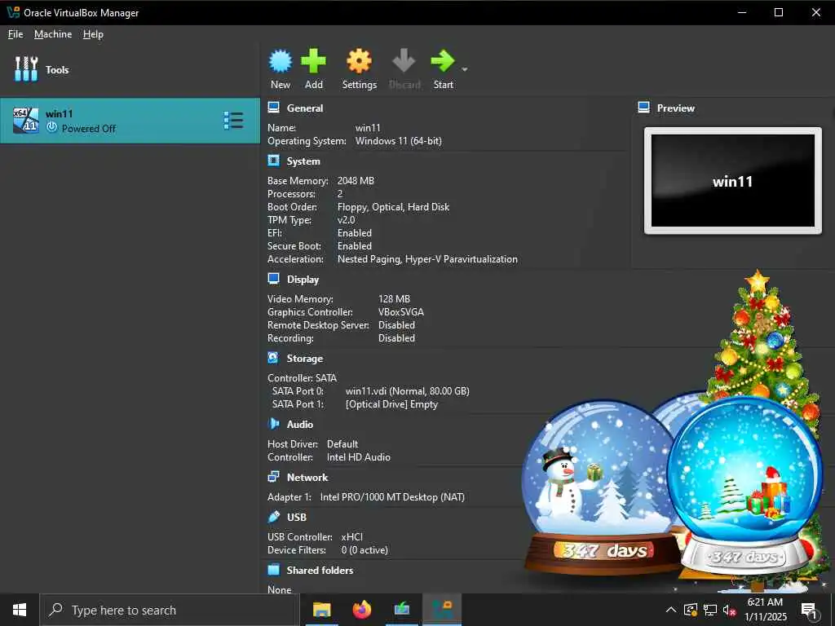Click the Powered Off state icon
Viewport: 835px width, 626px height.
[x=51, y=128]
